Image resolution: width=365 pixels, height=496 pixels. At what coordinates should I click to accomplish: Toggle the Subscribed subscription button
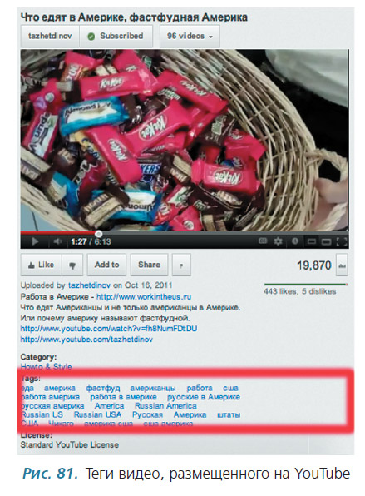point(116,36)
